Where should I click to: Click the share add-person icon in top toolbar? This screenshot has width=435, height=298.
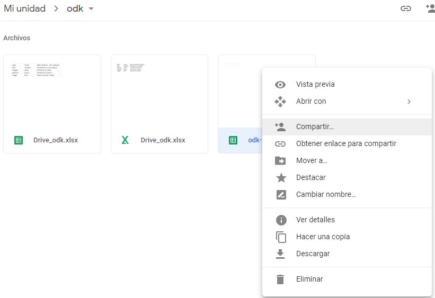point(430,8)
